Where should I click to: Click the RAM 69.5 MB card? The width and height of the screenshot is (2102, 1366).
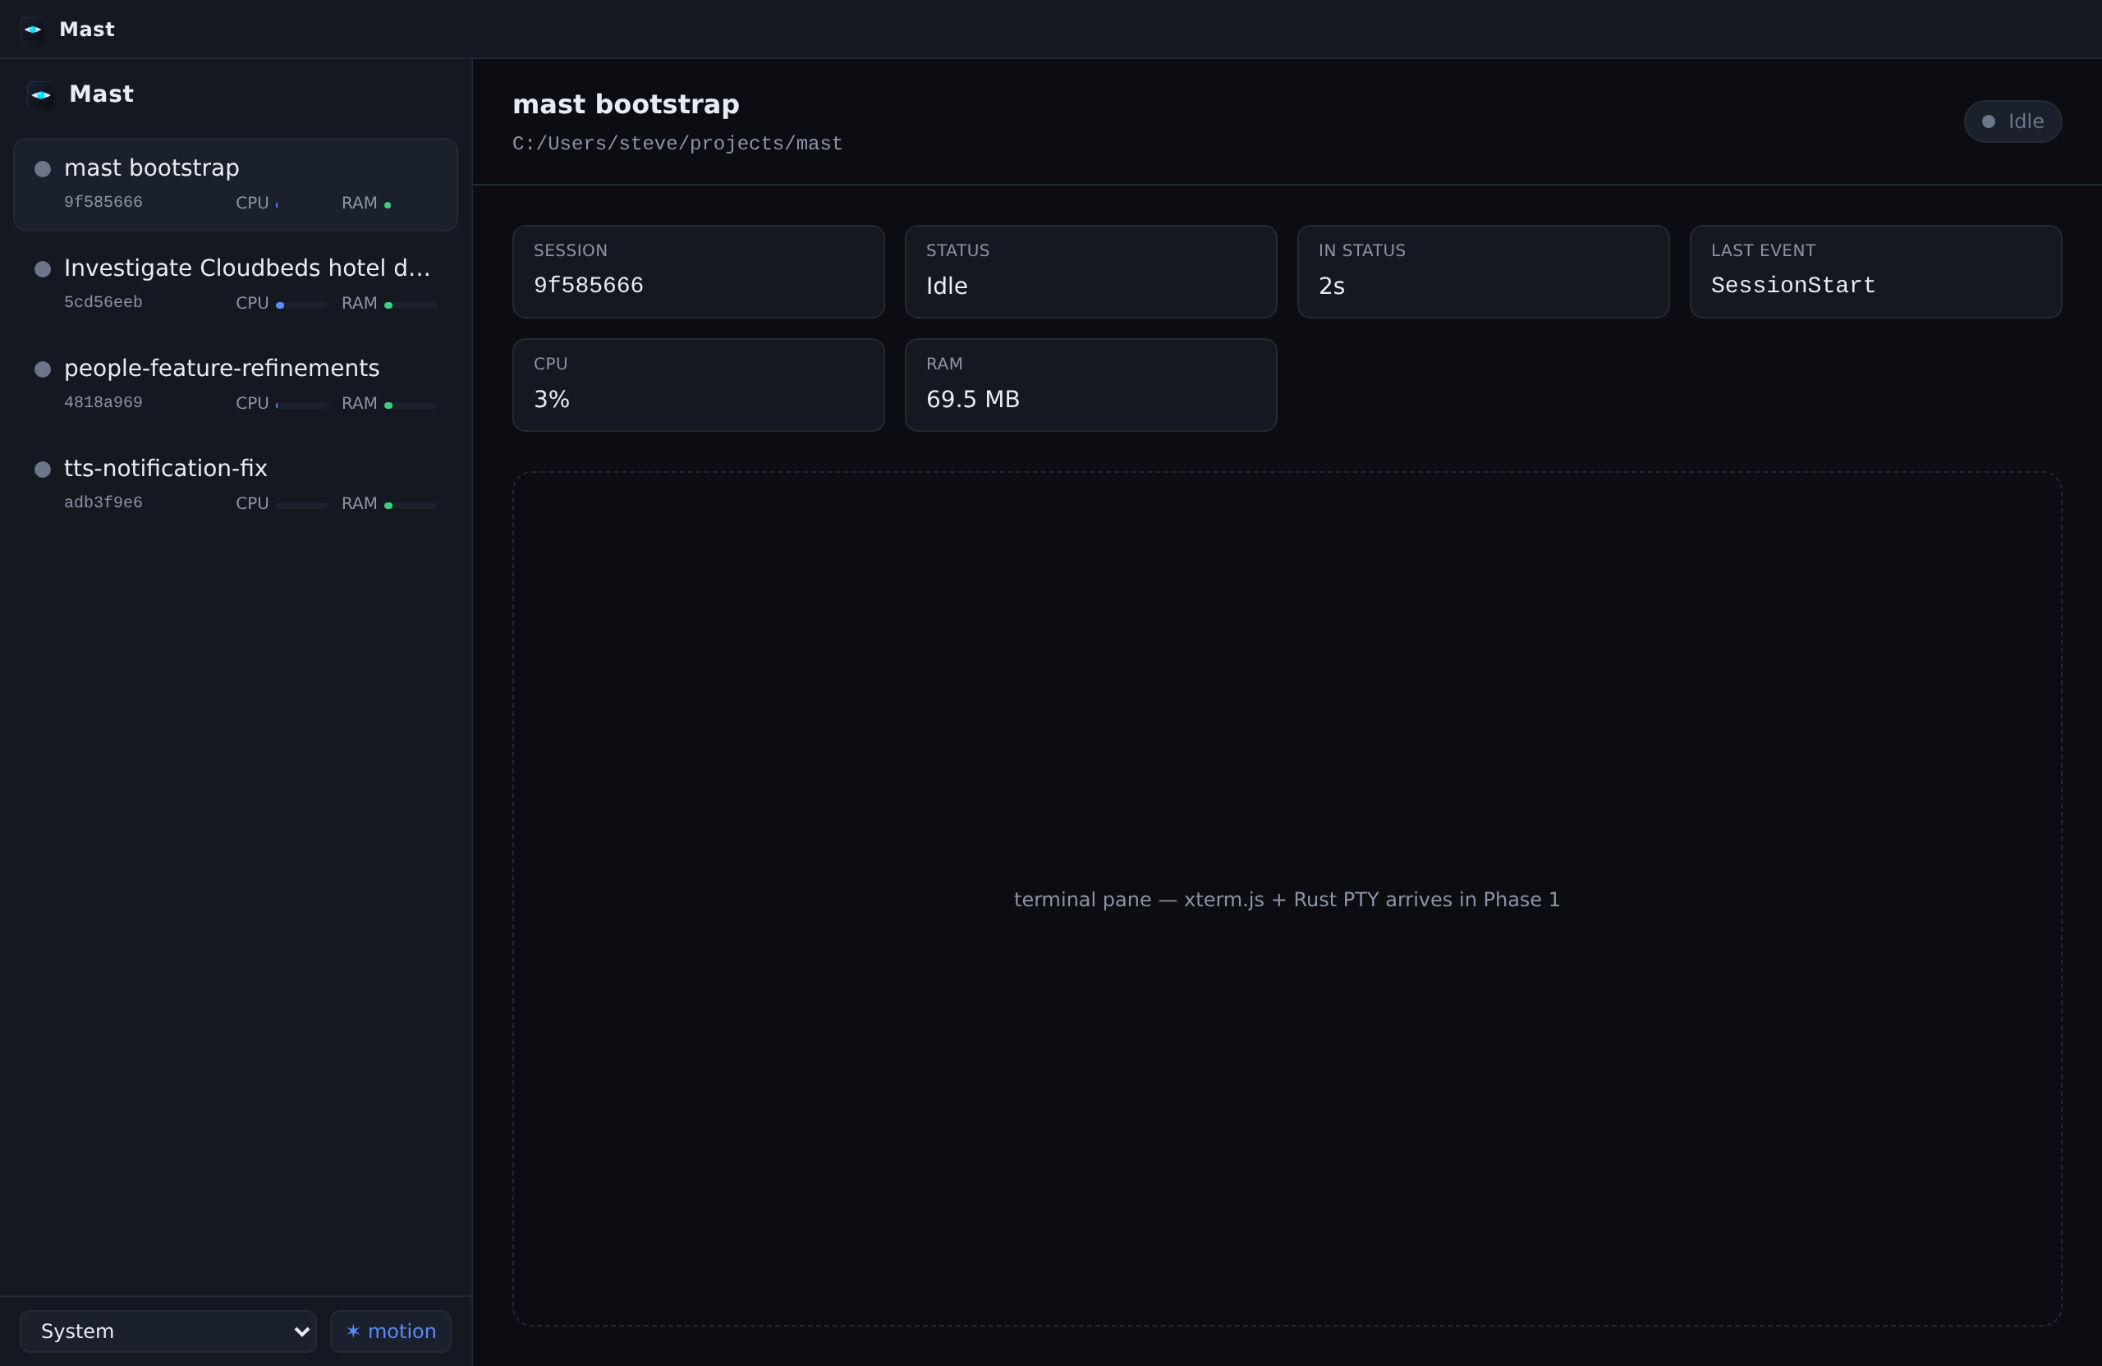pos(1090,385)
